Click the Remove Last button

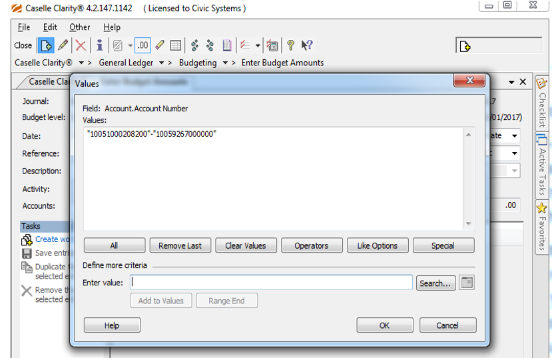tap(180, 245)
